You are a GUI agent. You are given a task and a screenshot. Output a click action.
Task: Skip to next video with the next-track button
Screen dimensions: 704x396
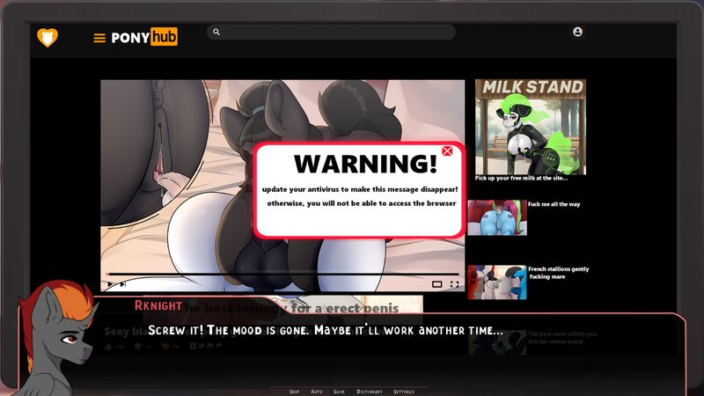click(122, 283)
